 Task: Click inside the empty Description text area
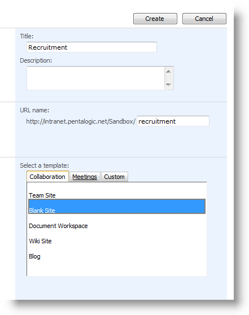pyautogui.click(x=95, y=78)
